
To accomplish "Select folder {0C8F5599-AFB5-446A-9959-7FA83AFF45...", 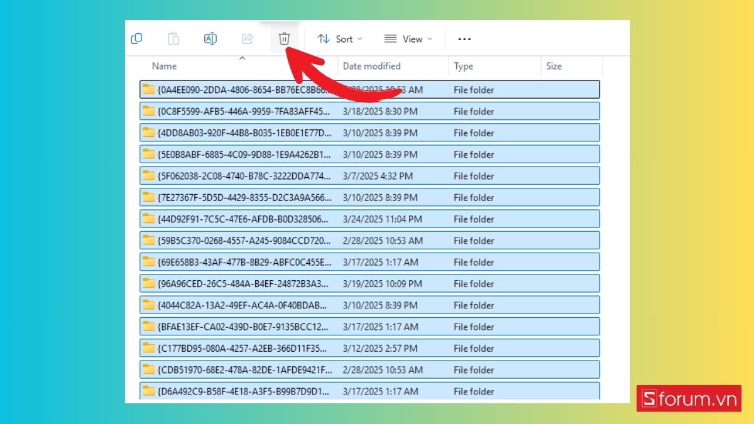I will click(x=369, y=111).
